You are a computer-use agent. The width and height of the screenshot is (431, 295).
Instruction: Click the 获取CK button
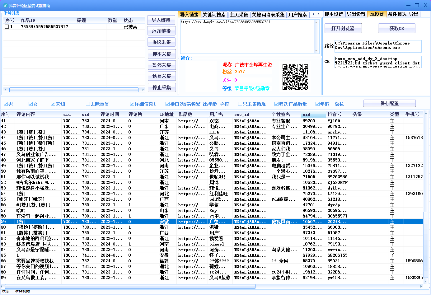(x=396, y=28)
